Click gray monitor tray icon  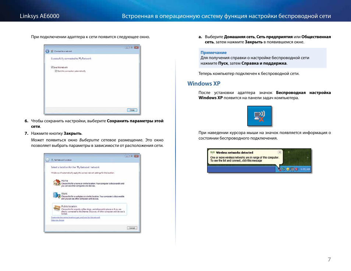pos(292,169)
